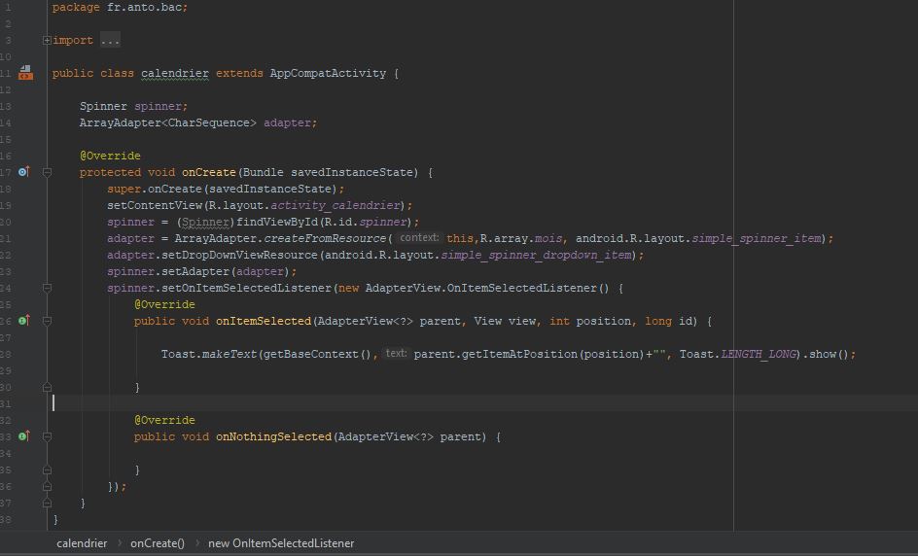Click simple_spinner_dropdown_item reference
This screenshot has height=556, width=918.
click(x=536, y=255)
